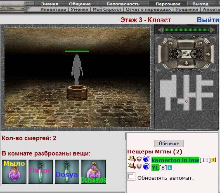
Task: Click private message arrow icon for kamerton in law
Action: [x=132, y=159]
